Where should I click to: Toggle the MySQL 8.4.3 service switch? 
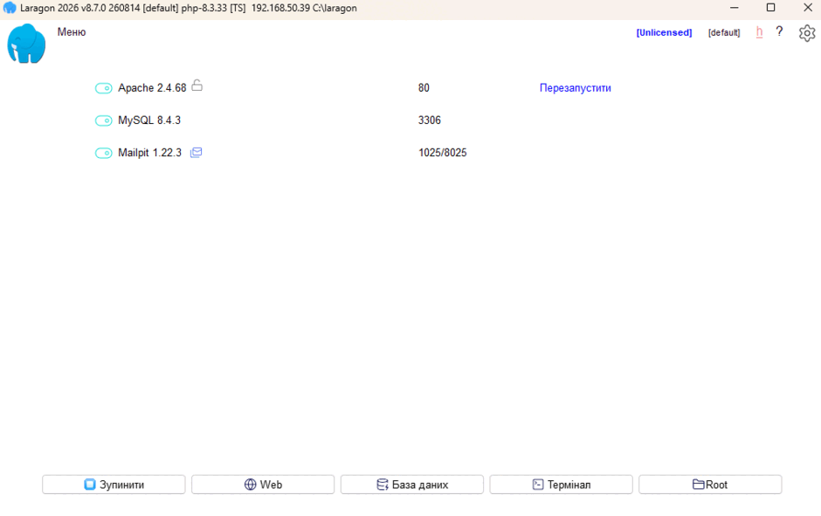click(104, 120)
